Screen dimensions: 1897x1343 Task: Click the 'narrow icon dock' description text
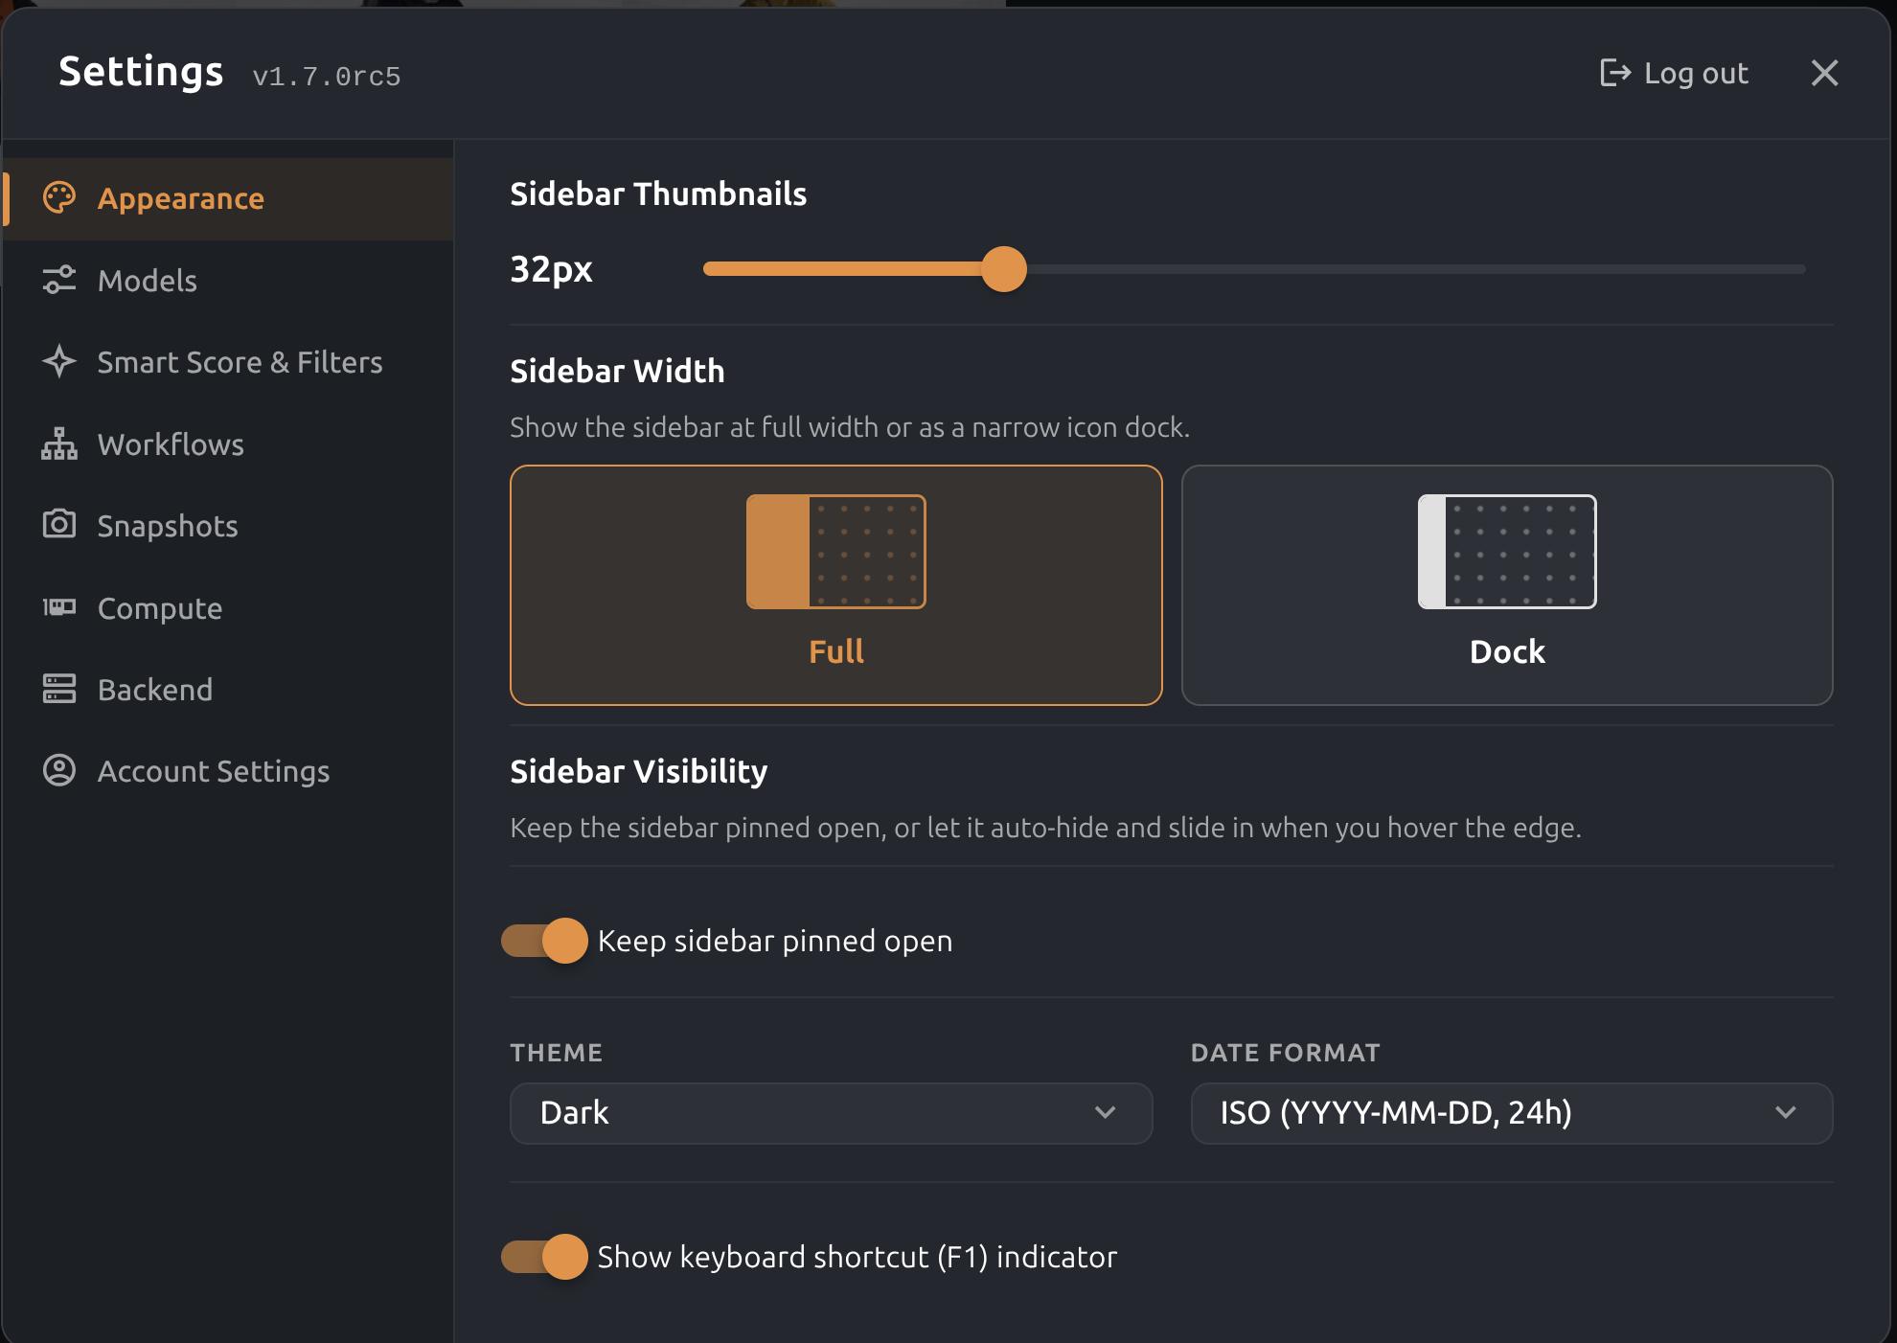pos(850,427)
